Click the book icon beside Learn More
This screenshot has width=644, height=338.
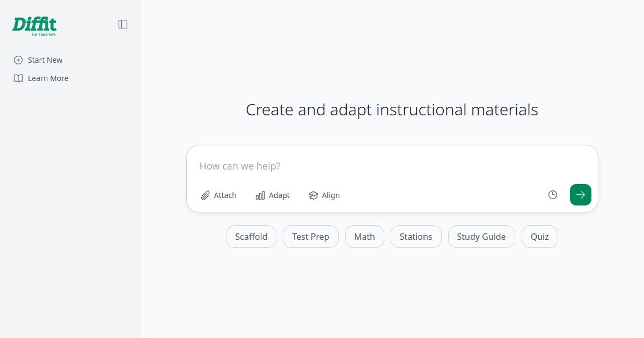tap(18, 78)
